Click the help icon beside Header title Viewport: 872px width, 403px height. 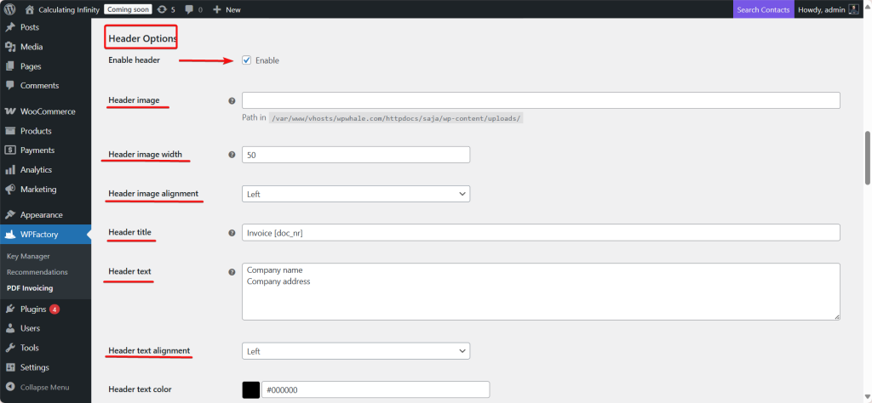pyautogui.click(x=232, y=232)
